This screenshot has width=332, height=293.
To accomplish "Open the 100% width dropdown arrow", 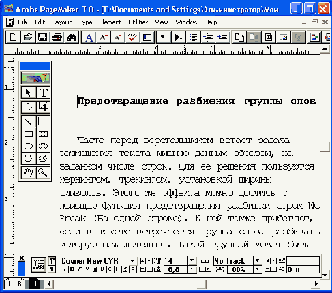I will click(x=257, y=269).
